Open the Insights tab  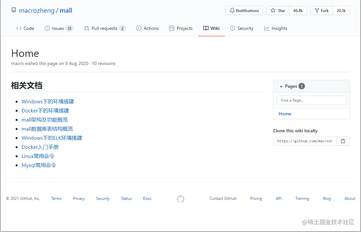276,28
